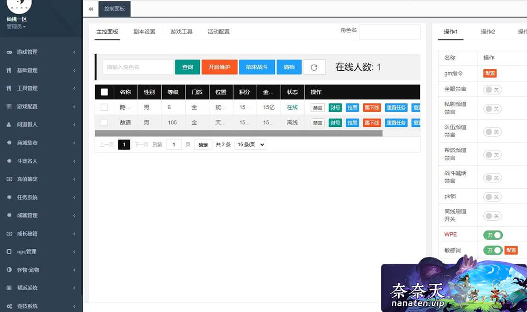This screenshot has height=312, width=527.
Task: Open the 15 条/页 page size dropdown
Action: coord(250,144)
